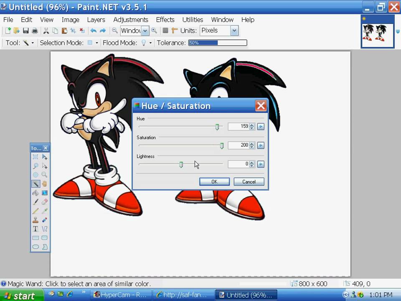
Task: Select the Ellipse shape tool
Action: pyautogui.click(x=36, y=247)
